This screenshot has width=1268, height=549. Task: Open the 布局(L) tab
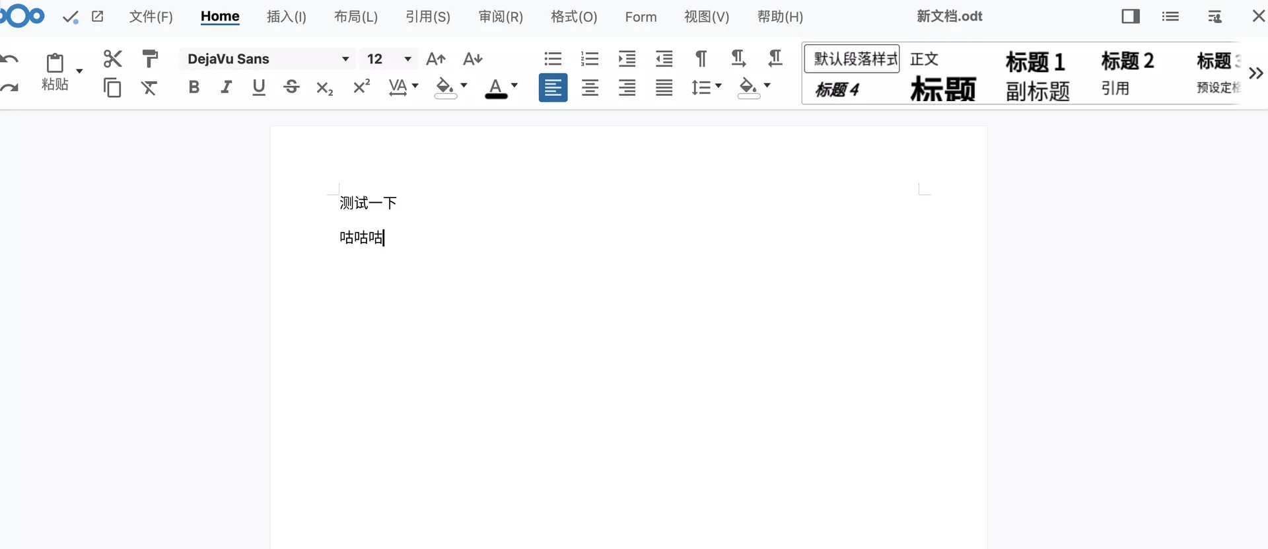(x=356, y=17)
